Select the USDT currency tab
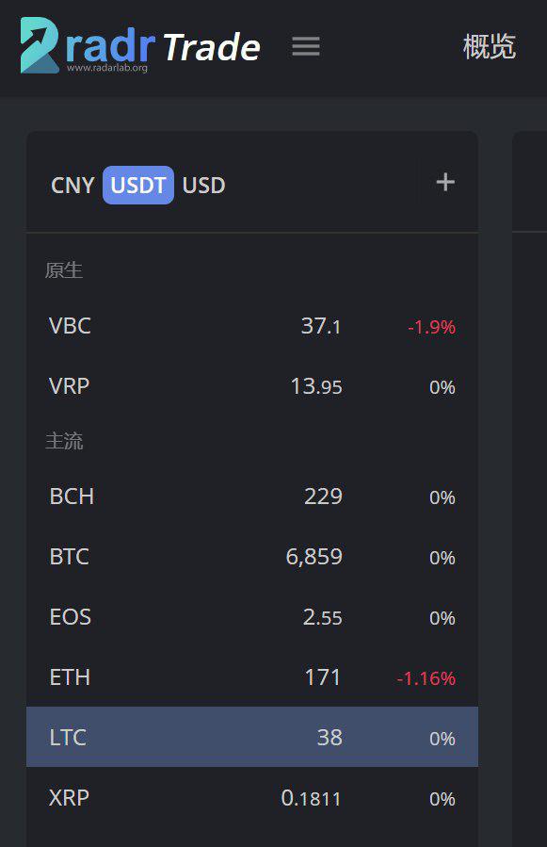The height and width of the screenshot is (847, 547). click(x=138, y=186)
